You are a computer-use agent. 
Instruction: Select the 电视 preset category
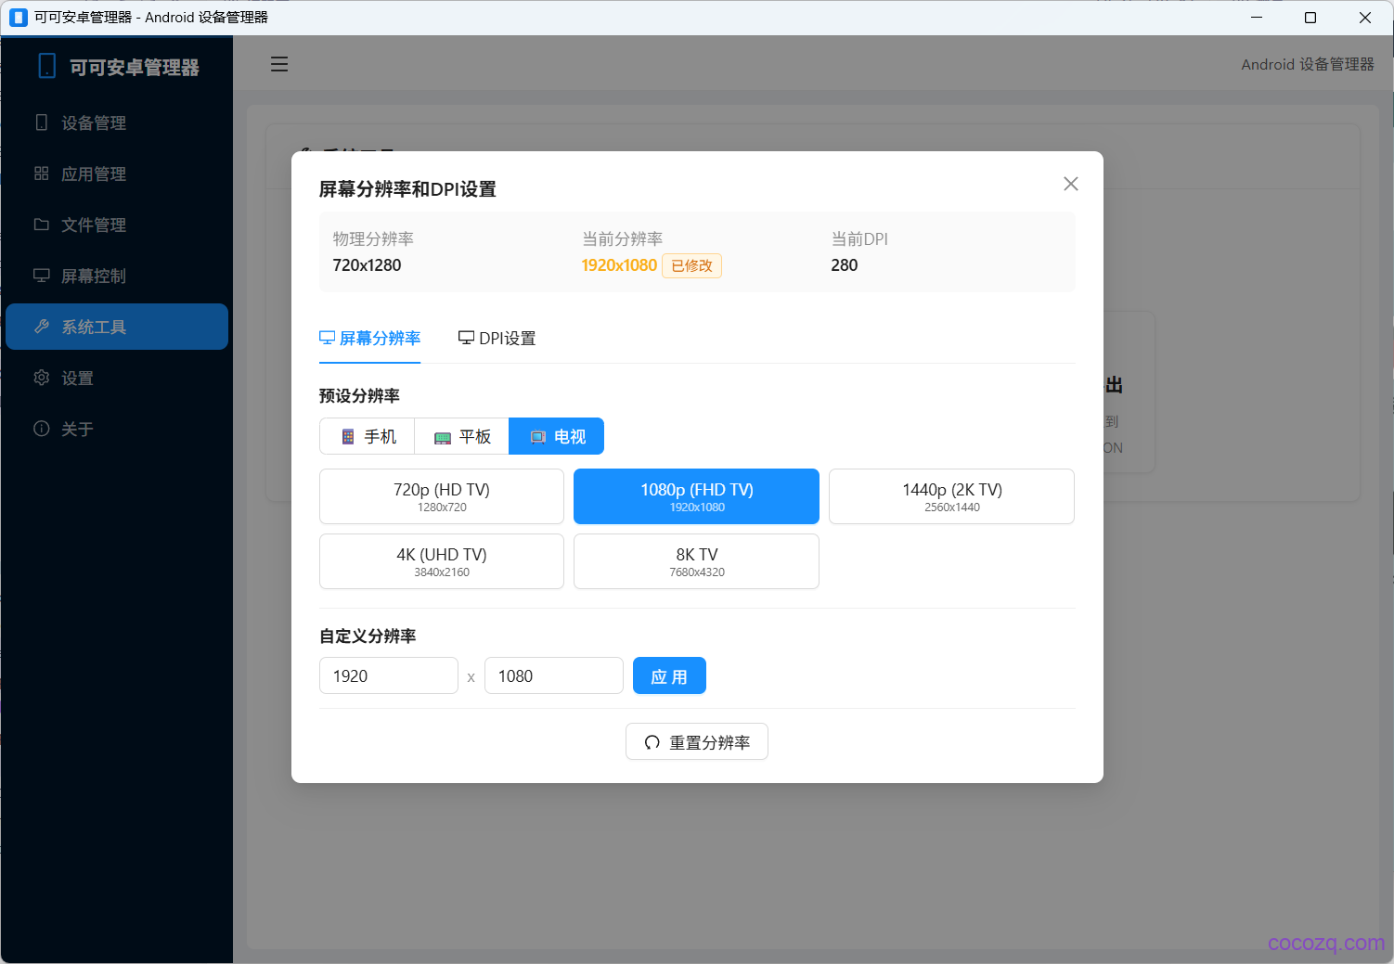click(x=557, y=436)
